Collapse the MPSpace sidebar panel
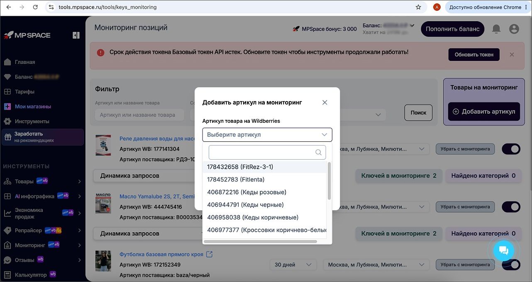Image resolution: width=532 pixels, height=282 pixels. click(x=76, y=35)
